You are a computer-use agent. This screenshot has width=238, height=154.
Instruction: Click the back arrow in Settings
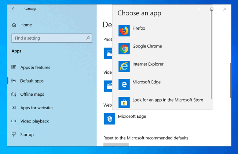(14, 9)
